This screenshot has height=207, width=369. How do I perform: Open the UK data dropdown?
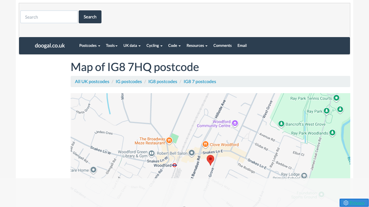(x=132, y=45)
